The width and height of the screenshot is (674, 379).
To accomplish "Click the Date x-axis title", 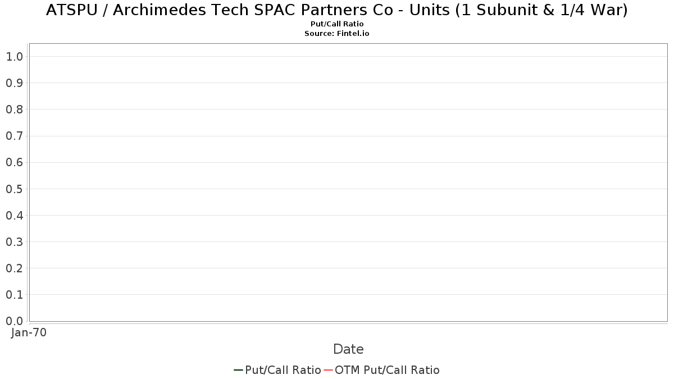I will pos(348,349).
